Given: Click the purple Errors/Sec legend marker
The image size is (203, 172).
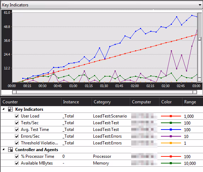Looking at the screenshot, I should [171, 136].
